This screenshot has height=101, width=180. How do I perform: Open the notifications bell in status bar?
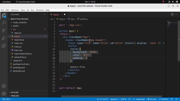(176, 99)
